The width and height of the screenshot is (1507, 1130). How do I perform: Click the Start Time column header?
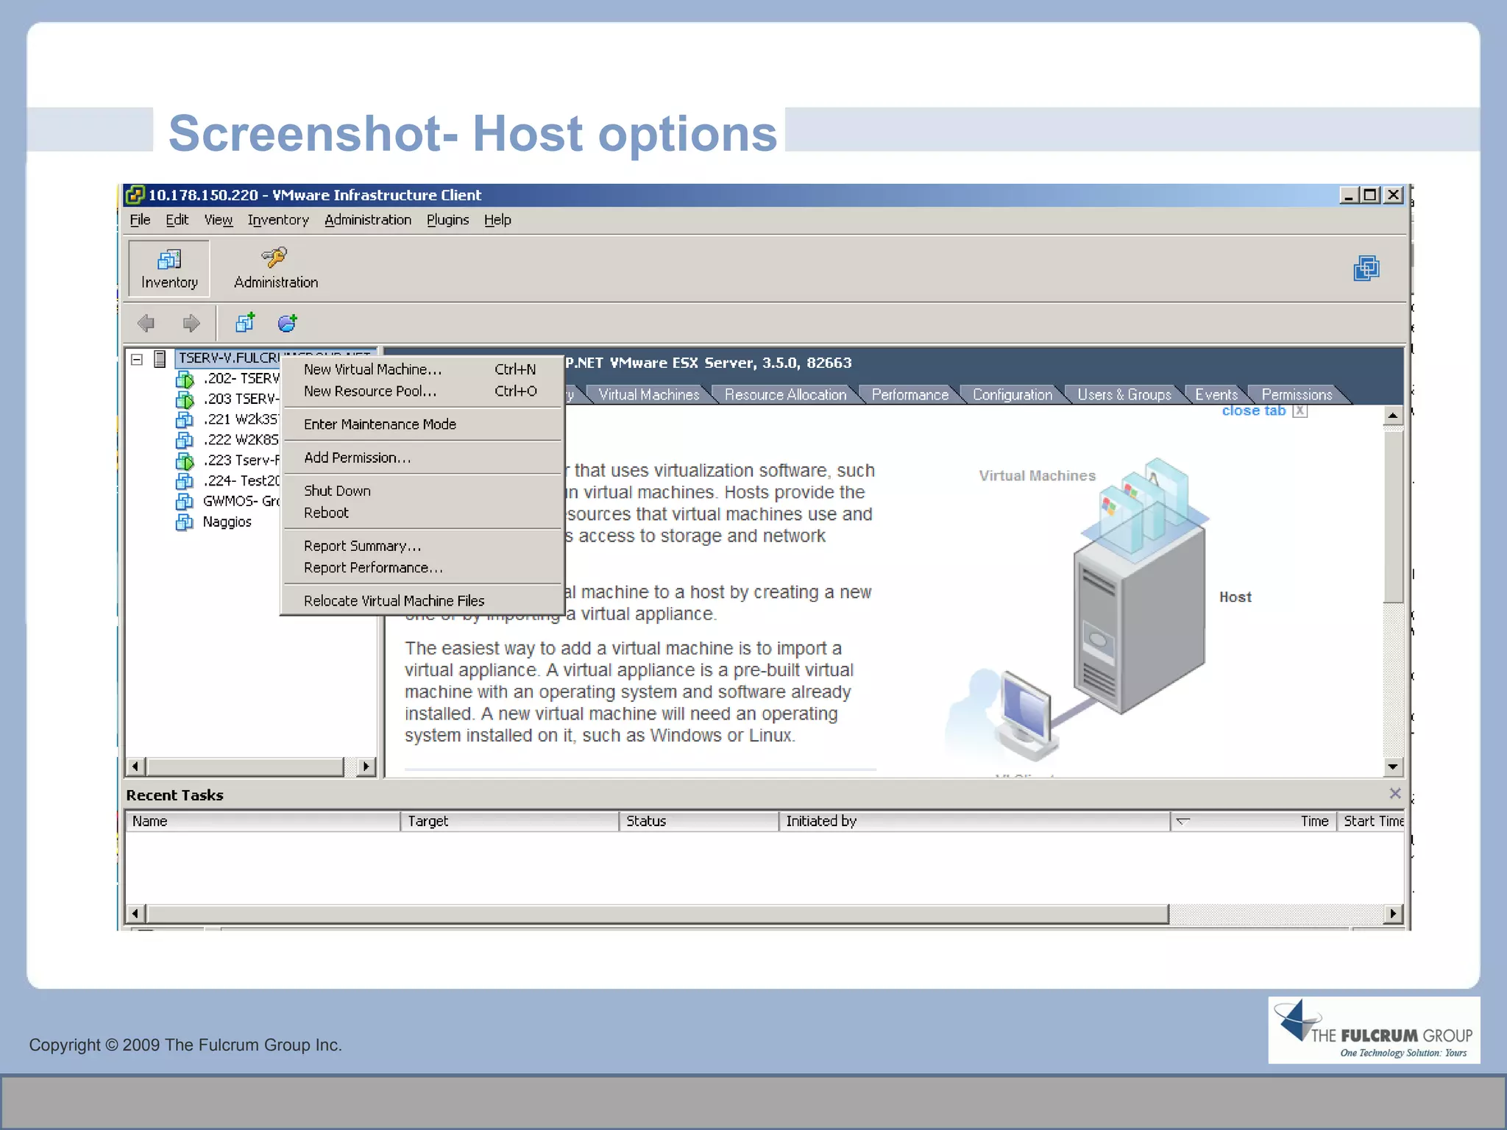[x=1372, y=821]
